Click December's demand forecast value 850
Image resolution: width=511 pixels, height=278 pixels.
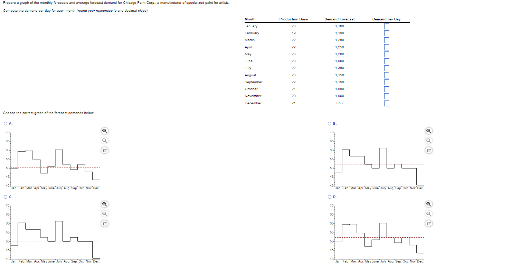[x=339, y=103]
